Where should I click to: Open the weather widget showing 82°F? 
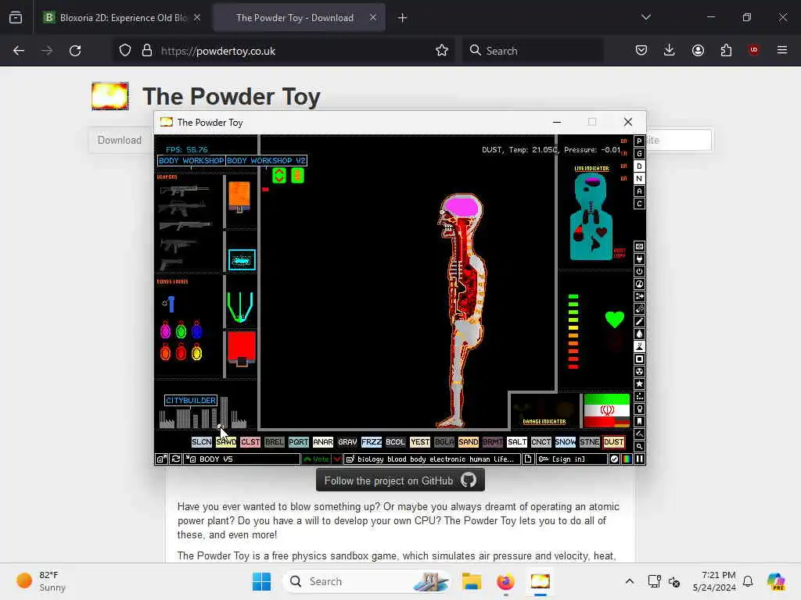pos(41,581)
